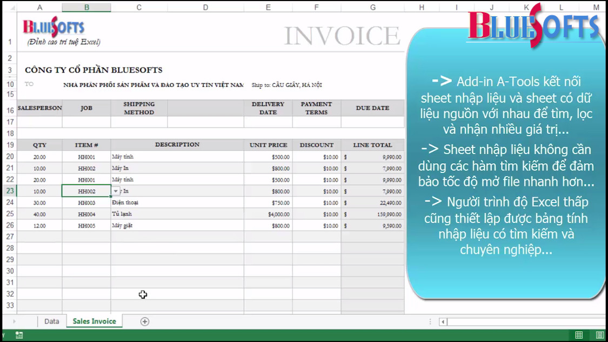This screenshot has height=342, width=608.
Task: Select column F header
Action: coord(316,8)
